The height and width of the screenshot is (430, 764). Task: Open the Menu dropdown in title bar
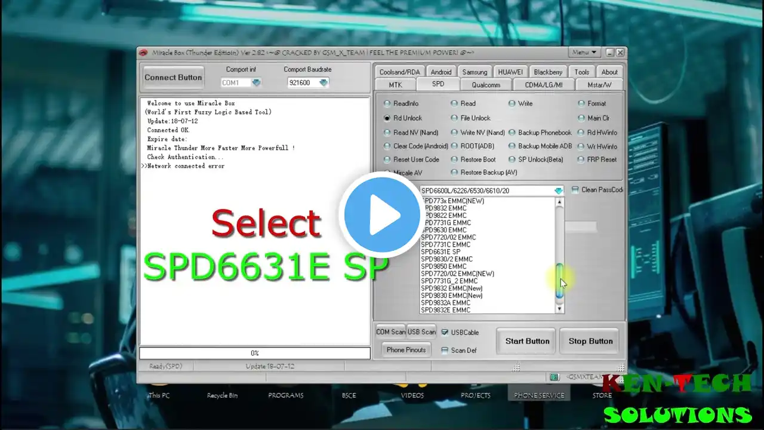585,53
